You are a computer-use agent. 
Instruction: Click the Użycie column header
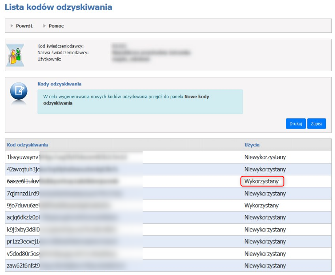point(252,145)
